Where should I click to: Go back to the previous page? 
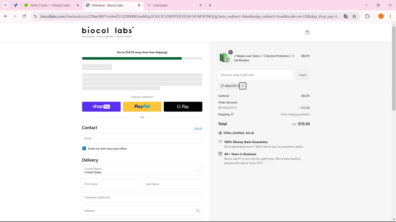[6, 16]
